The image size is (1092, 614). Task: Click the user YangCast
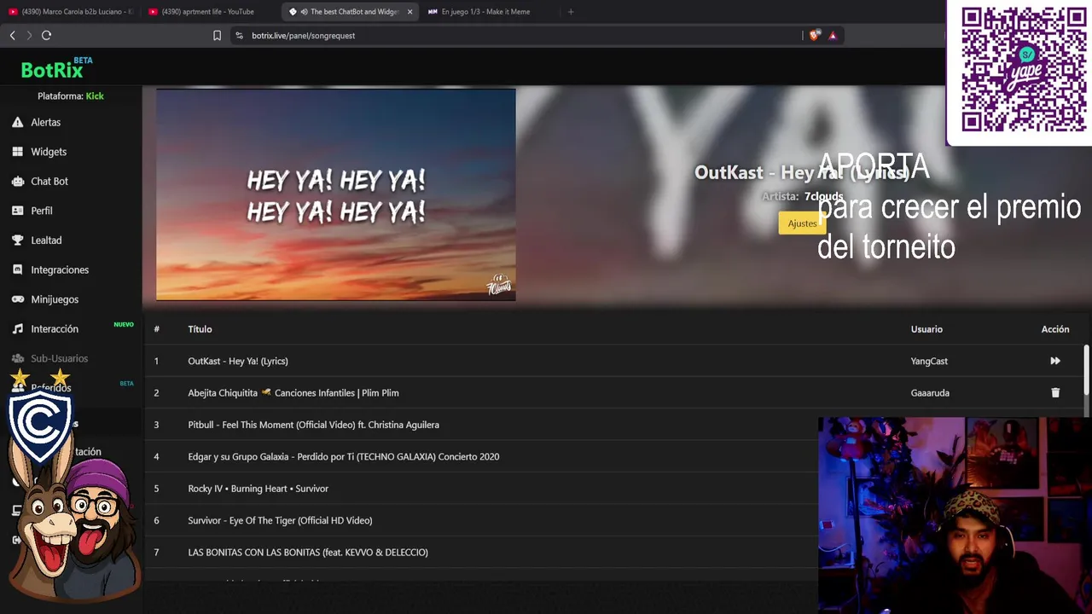[x=929, y=361]
